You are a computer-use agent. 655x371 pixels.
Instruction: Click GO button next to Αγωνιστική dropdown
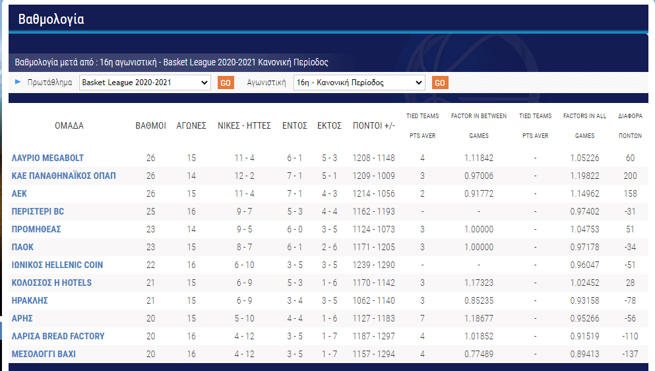coord(439,83)
